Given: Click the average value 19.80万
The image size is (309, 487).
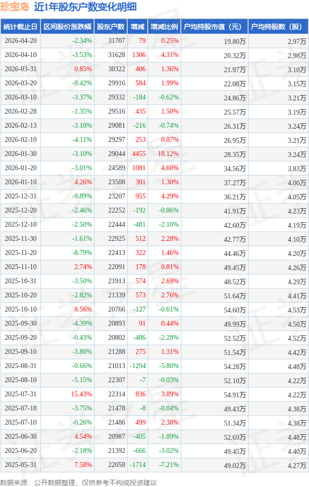Looking at the screenshot, I should click(235, 41).
